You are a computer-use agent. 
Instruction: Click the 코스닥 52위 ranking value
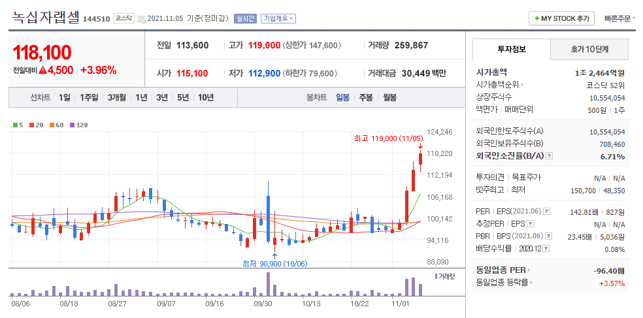tap(606, 86)
